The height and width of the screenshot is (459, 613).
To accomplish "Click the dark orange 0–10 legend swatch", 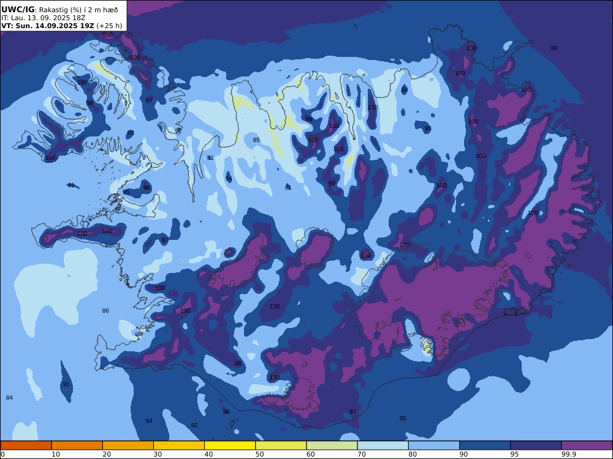I will pyautogui.click(x=26, y=446).
